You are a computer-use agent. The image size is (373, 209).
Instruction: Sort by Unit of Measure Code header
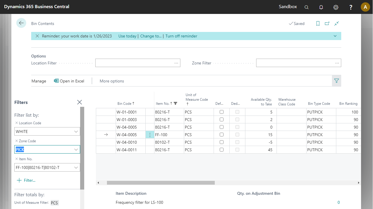point(197,99)
